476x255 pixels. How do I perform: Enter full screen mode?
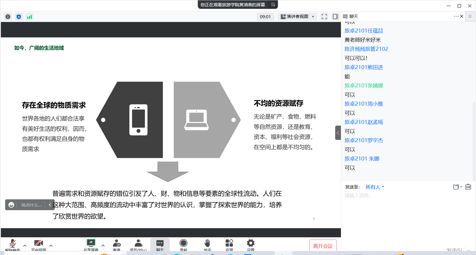(x=324, y=17)
